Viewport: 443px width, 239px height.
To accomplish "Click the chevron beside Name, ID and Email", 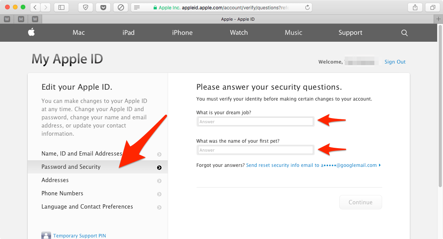I will coord(159,154).
